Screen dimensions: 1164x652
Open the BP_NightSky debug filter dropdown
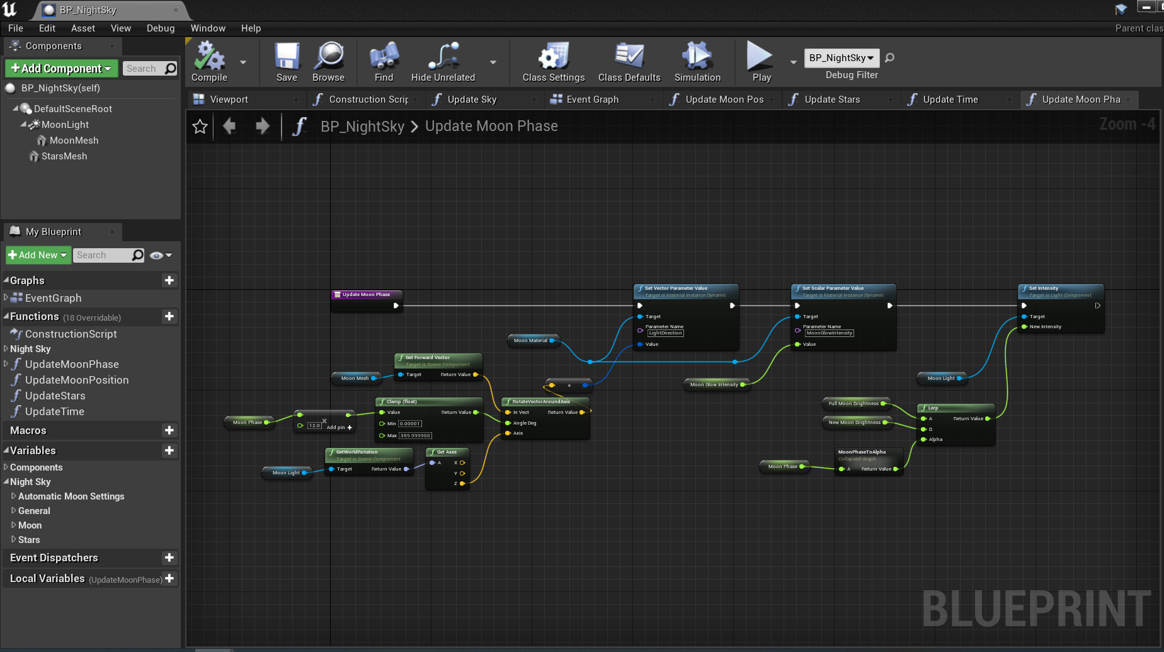(x=842, y=57)
